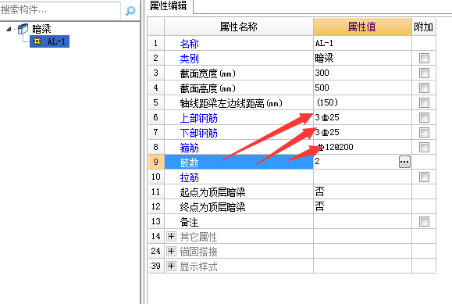Click the 轴线距梁左边线距离(mm) property name

tap(231, 103)
